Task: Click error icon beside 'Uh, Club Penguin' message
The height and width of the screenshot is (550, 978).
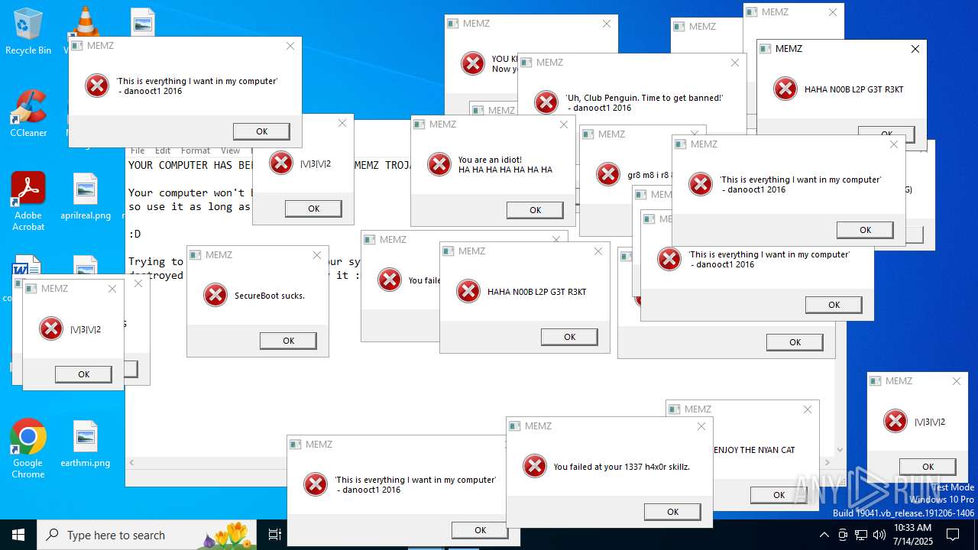Action: [x=546, y=102]
